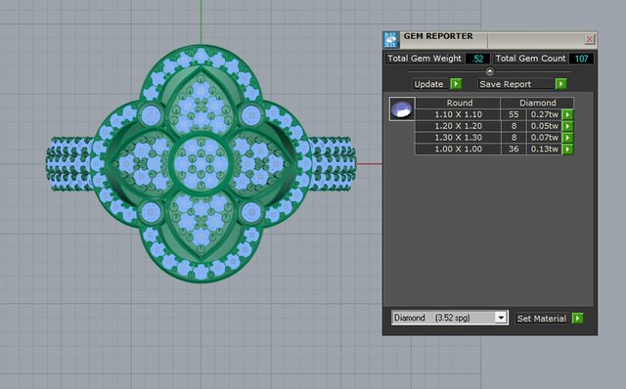The height and width of the screenshot is (389, 626).
Task: Open the Diamond (3.52 spg) material dropdown
Action: click(x=501, y=318)
